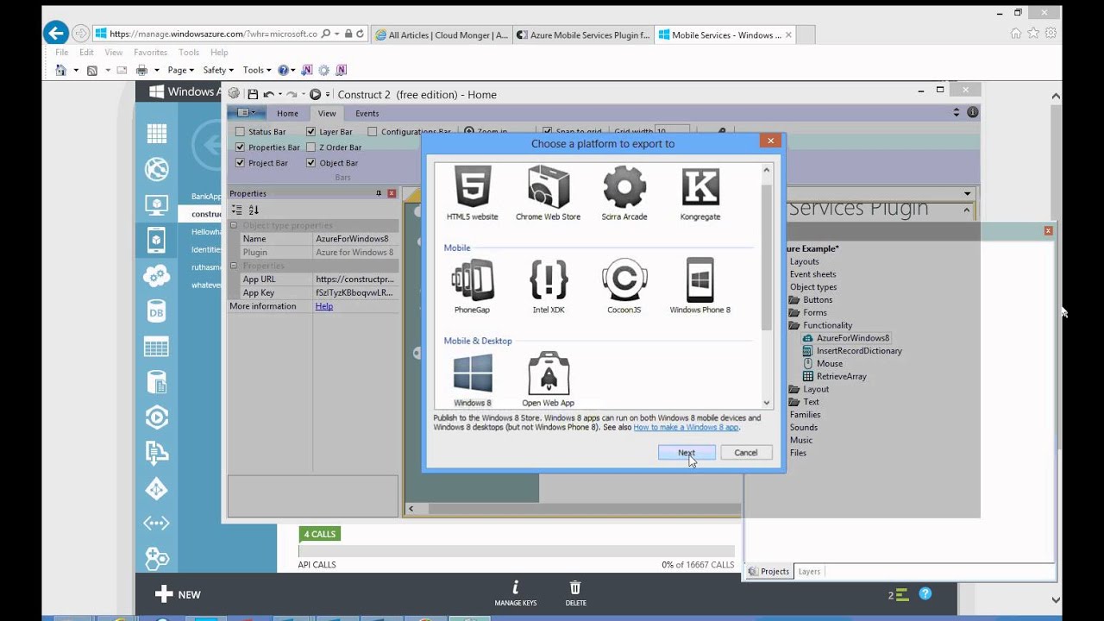
Task: Toggle Properties Bar checkbox
Action: point(240,147)
